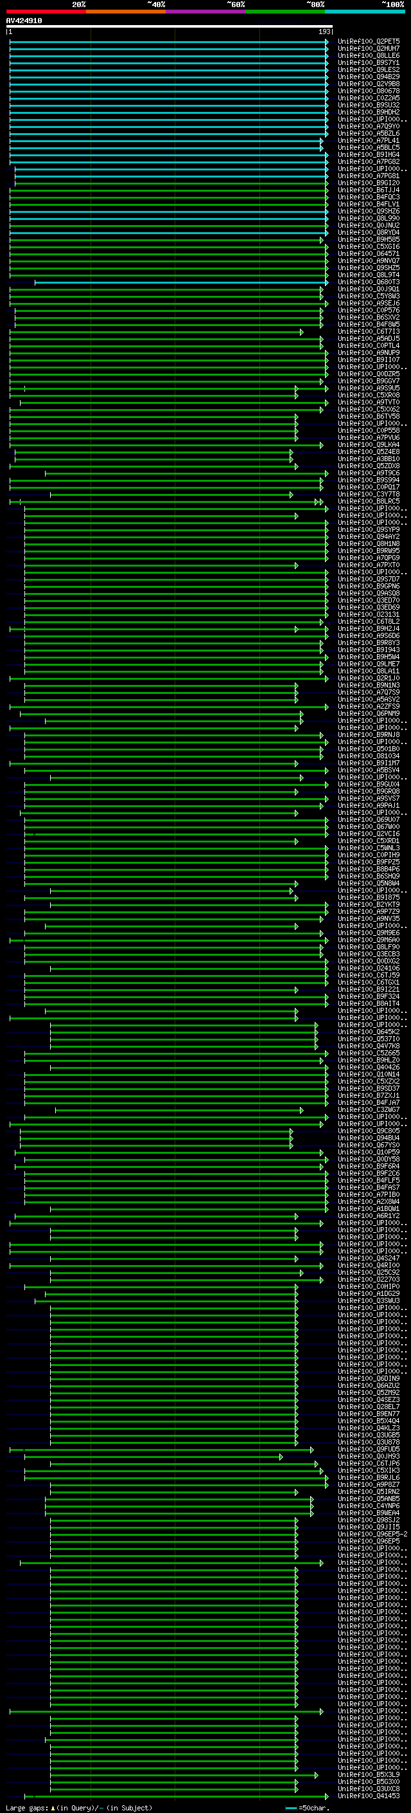
Task: Select the UniRef100_O80678 label
Action: pos(369,91)
